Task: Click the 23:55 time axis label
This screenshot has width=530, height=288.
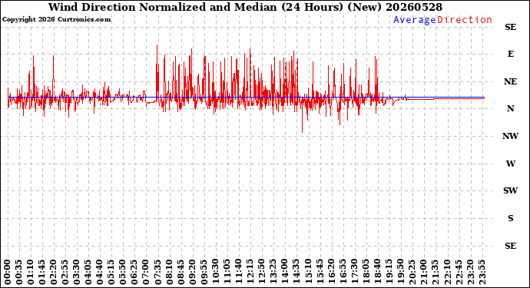Action: [x=482, y=272]
